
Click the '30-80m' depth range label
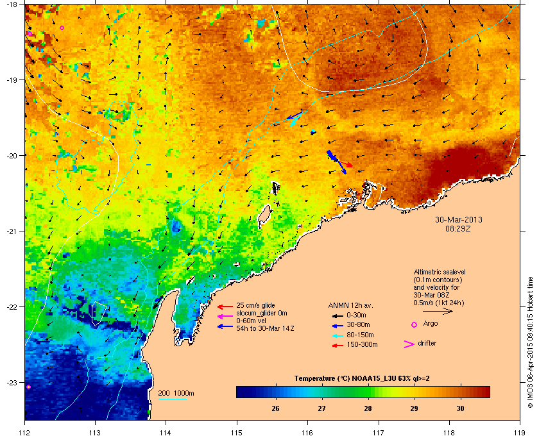tap(358, 324)
